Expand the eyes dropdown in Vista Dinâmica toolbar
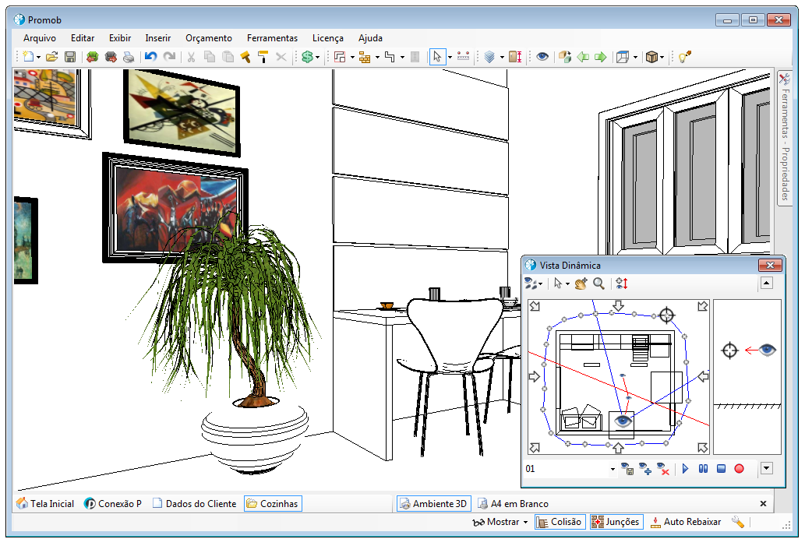Image resolution: width=805 pixels, height=546 pixels. click(541, 284)
